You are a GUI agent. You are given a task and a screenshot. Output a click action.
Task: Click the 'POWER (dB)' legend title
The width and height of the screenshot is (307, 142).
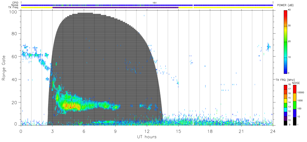(285, 5)
